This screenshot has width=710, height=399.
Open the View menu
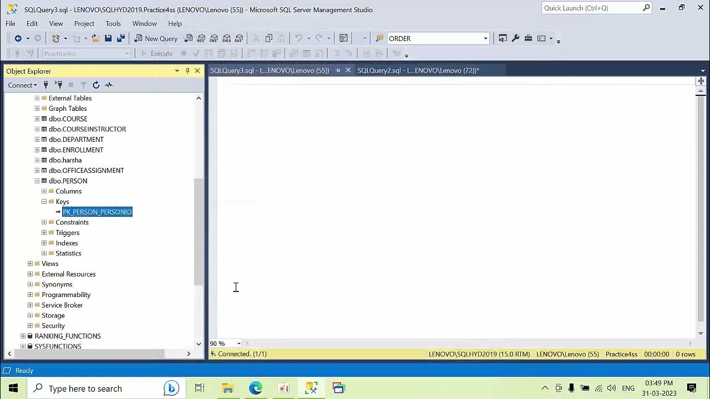[56, 23]
